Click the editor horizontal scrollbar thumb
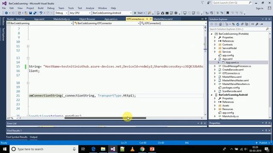 [x=105, y=118]
